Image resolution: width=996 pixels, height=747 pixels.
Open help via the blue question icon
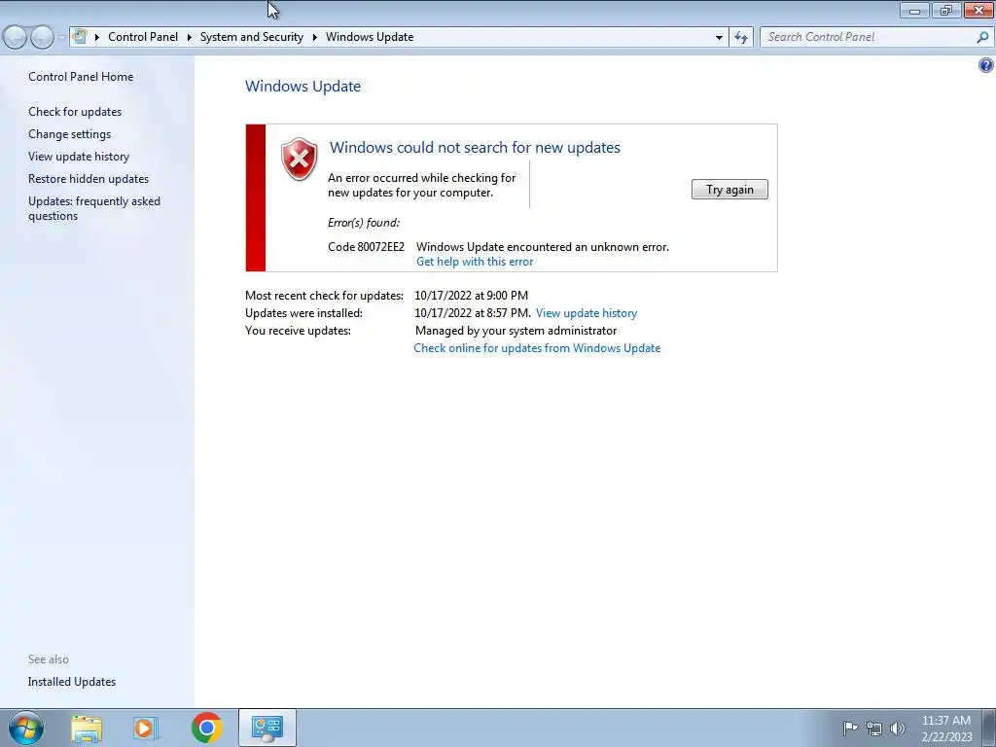pyautogui.click(x=986, y=65)
